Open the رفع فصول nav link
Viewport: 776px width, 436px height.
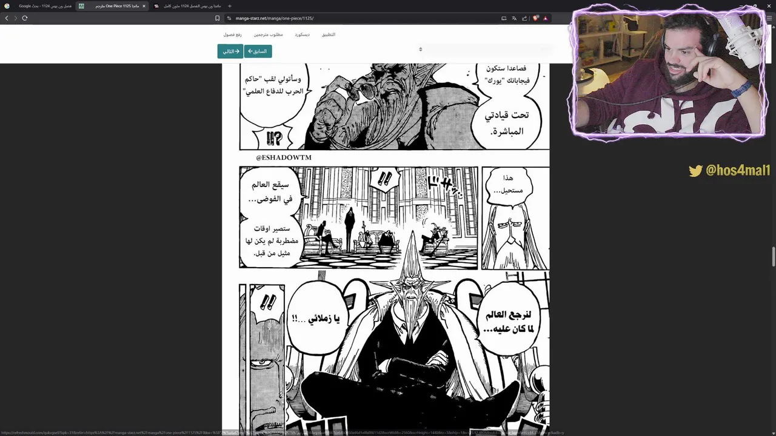[x=232, y=35]
